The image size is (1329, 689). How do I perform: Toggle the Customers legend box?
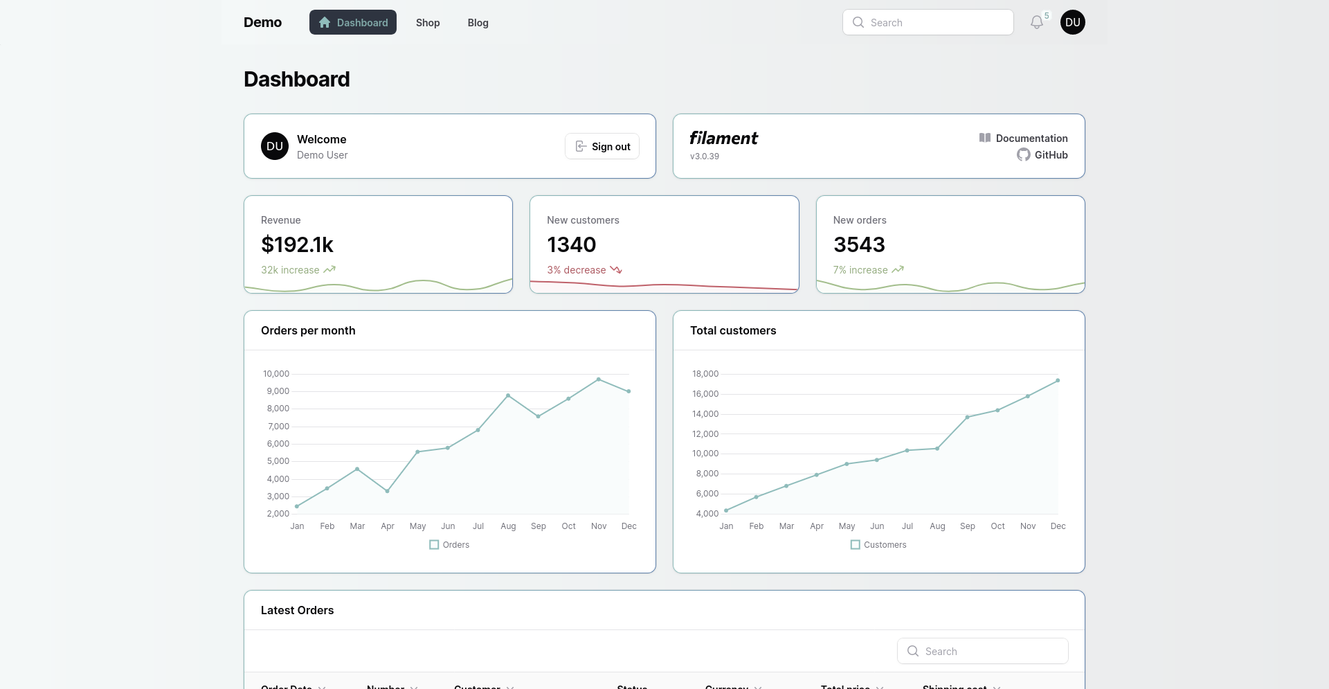point(855,545)
